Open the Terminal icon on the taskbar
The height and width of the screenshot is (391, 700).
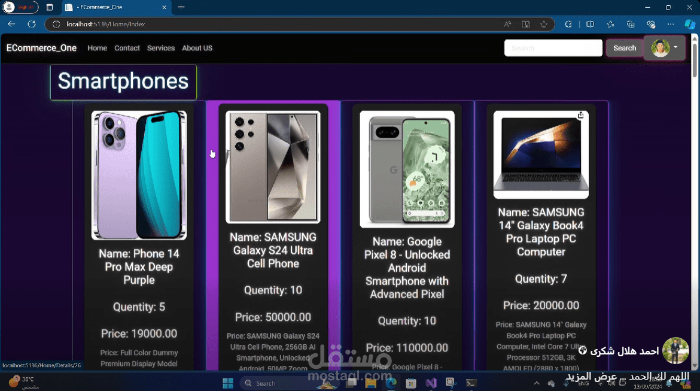coord(471,383)
